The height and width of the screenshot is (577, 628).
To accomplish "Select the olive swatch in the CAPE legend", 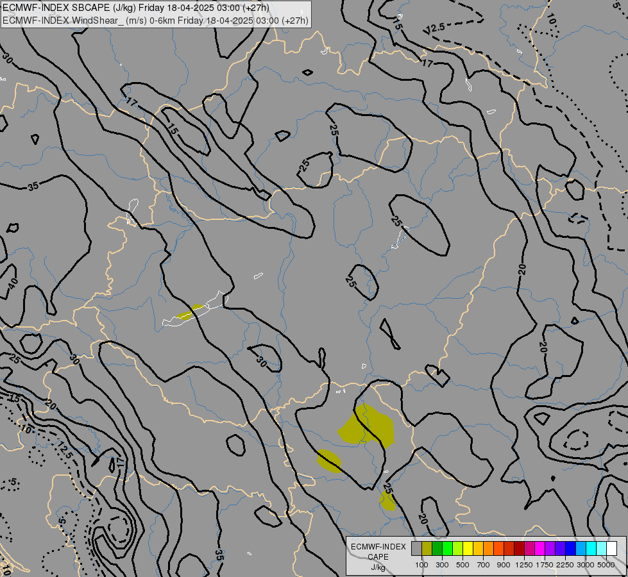I will click(x=427, y=549).
